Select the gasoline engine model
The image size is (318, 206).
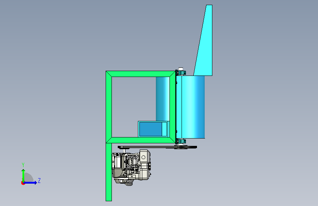131,168
